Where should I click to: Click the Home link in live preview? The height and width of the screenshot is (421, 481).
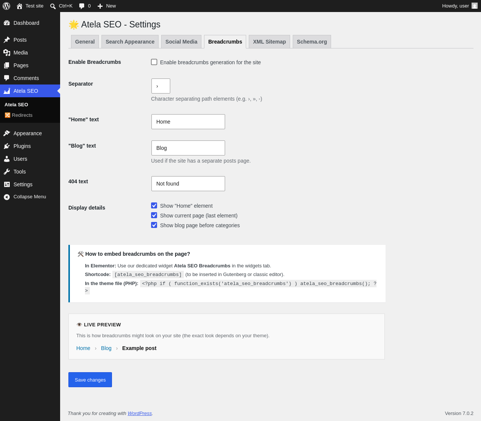click(x=83, y=348)
